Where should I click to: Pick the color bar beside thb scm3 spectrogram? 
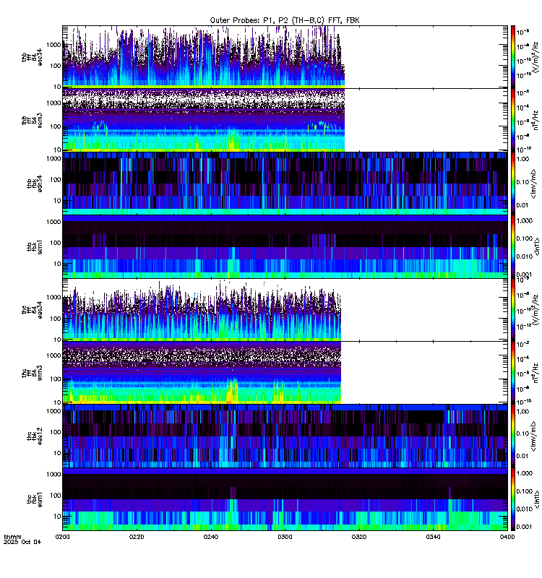pos(512,120)
